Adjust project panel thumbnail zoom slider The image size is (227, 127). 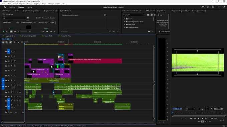23,32
